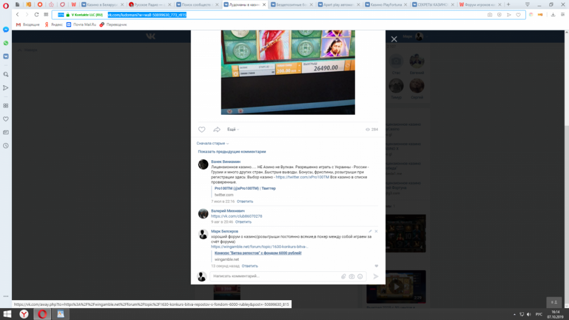Image resolution: width=569 pixels, height=320 pixels.
Task: Click the browser address bar URL
Action: [147, 15]
